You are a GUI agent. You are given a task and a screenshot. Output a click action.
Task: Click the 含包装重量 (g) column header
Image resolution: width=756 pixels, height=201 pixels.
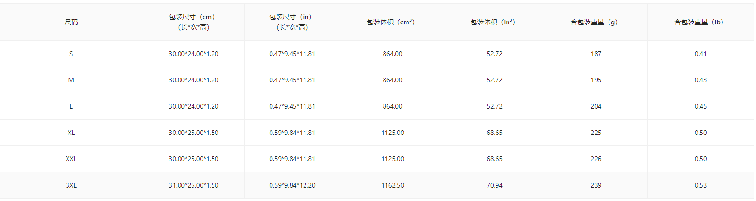(596, 22)
